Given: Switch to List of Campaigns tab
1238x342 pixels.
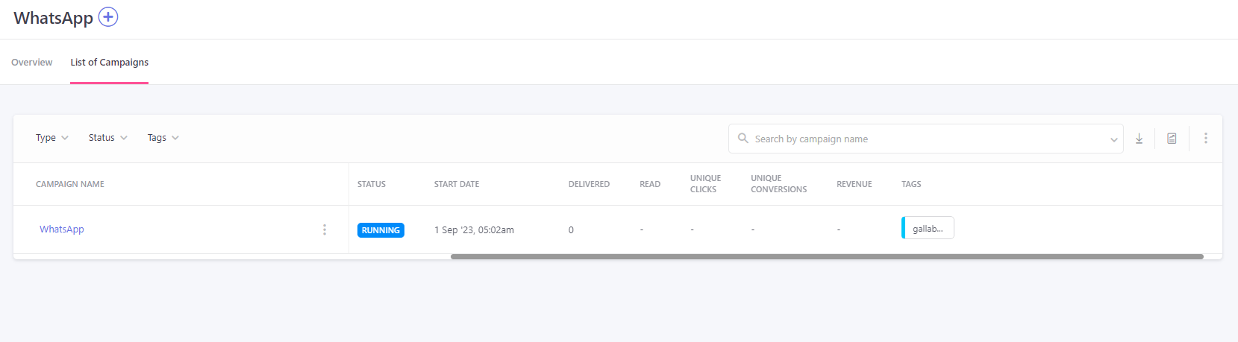Looking at the screenshot, I should click(x=110, y=63).
